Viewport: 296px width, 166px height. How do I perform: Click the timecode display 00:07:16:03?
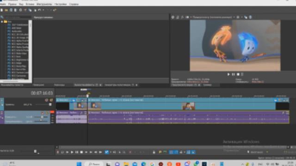point(42,93)
